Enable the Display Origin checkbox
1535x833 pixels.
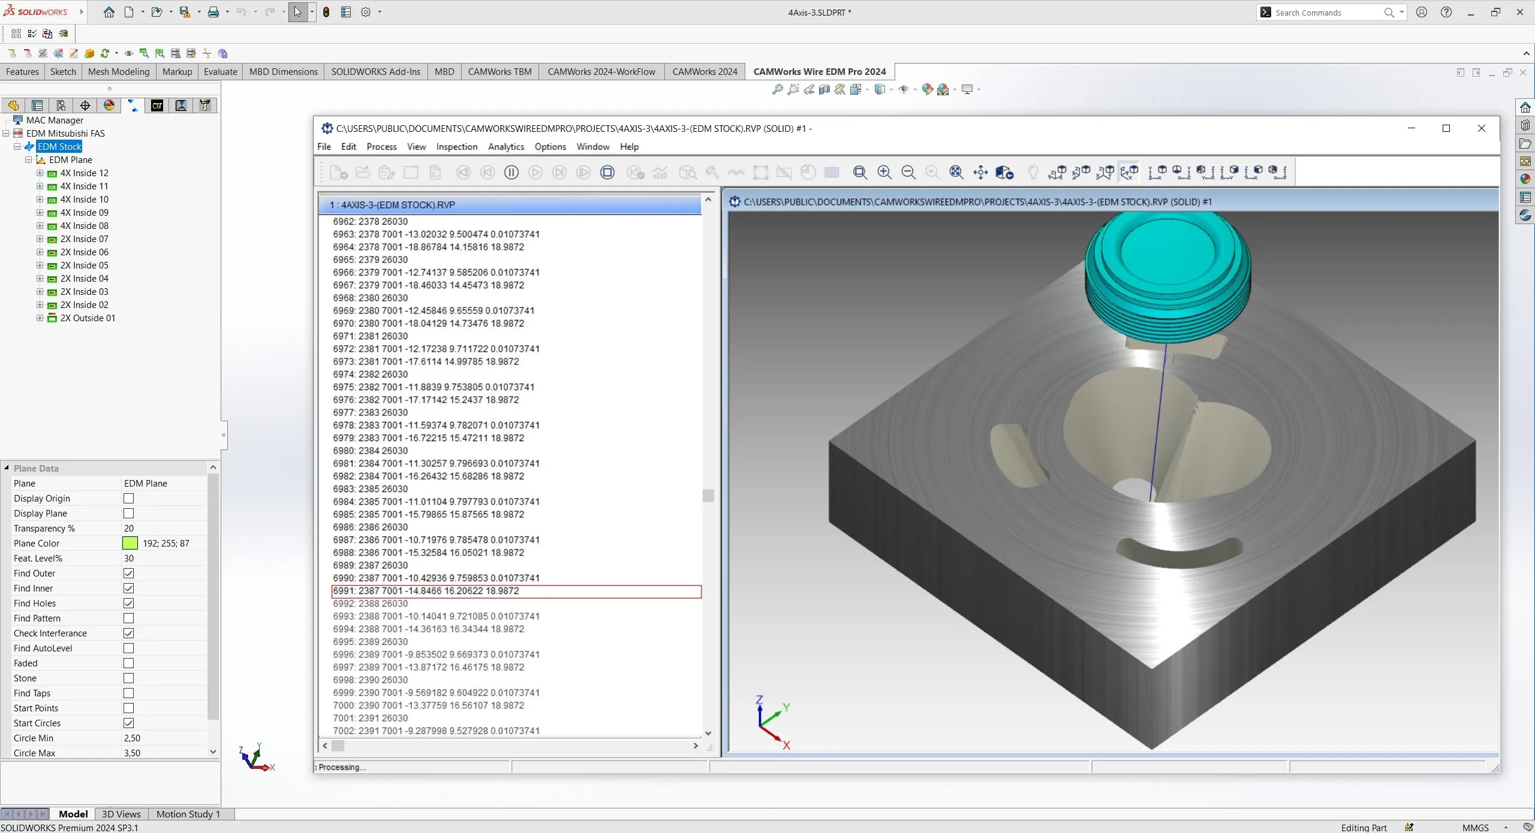point(128,499)
